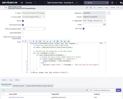
Task: Click the script tree icon in toolbar
Action: pyautogui.click(x=37, y=41)
